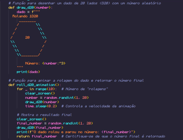Click the 'Número: {number:^3}' line

[x=45, y=63]
